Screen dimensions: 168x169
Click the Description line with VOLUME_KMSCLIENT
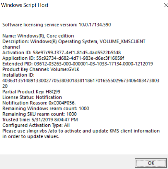pyautogui.click(x=74, y=44)
